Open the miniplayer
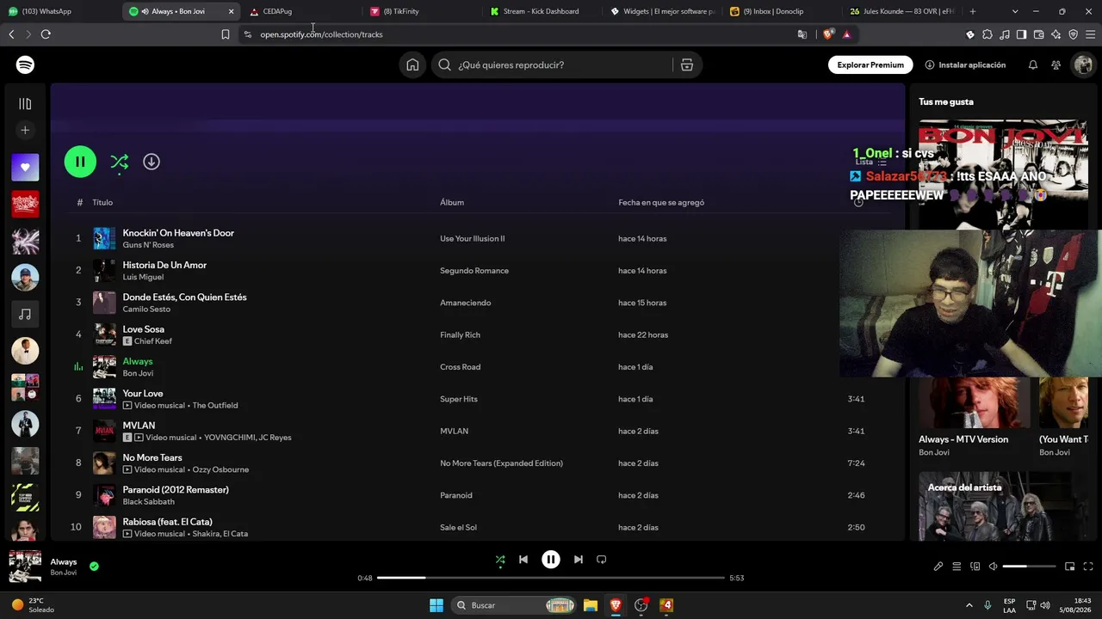This screenshot has height=619, width=1102. tap(1070, 567)
